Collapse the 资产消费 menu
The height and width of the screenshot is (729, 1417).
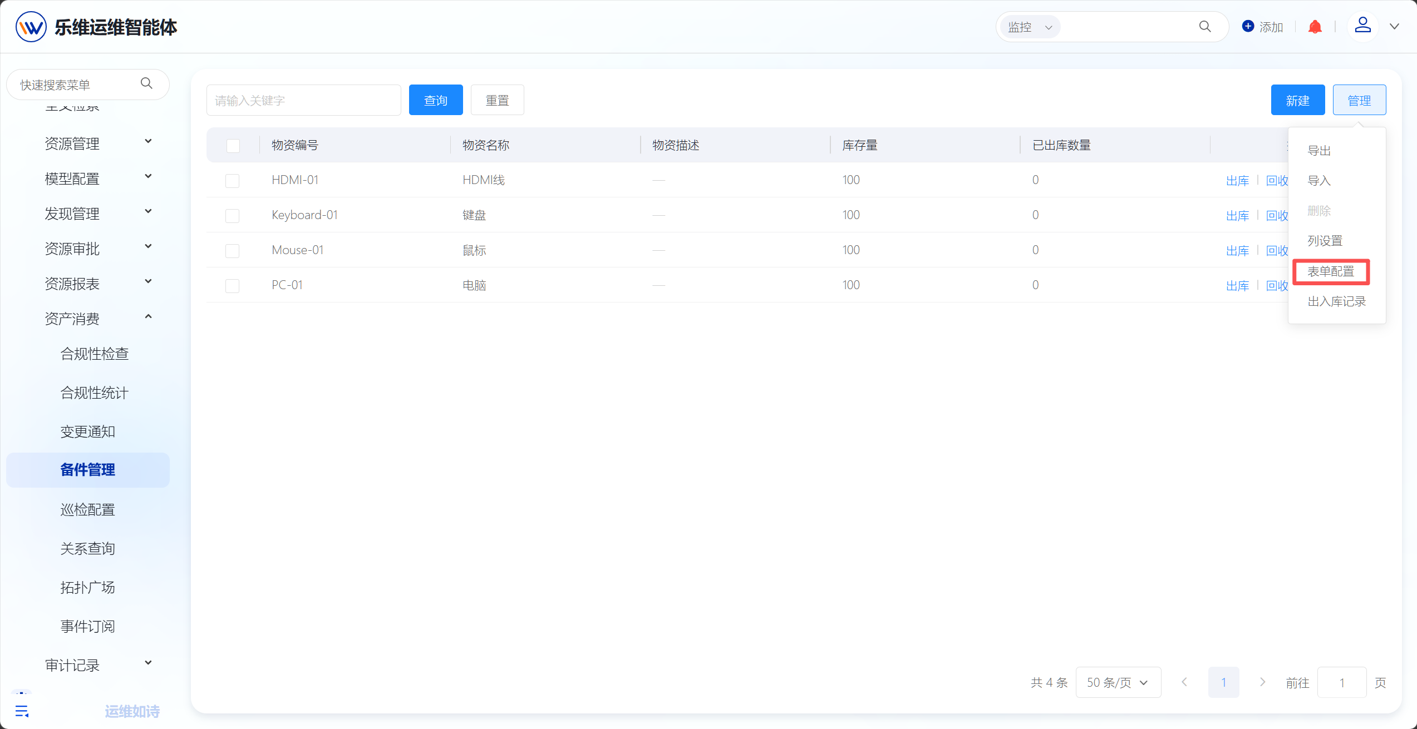(148, 316)
